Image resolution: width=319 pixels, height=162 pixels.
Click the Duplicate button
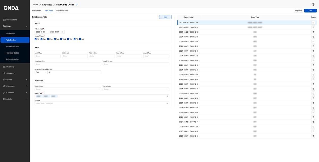point(299,11)
